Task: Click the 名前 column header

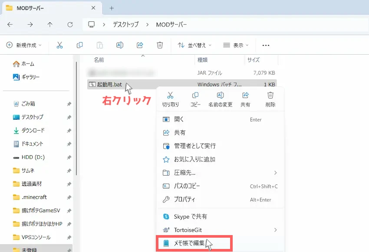Action: [99, 60]
